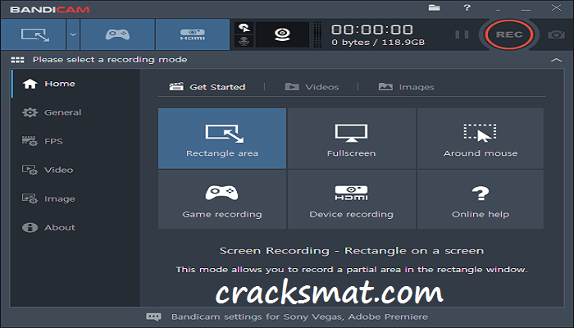Click the 'Screen Recording - Rectangle on a screen' heading
Viewport: 574px width, 328px height.
352,251
